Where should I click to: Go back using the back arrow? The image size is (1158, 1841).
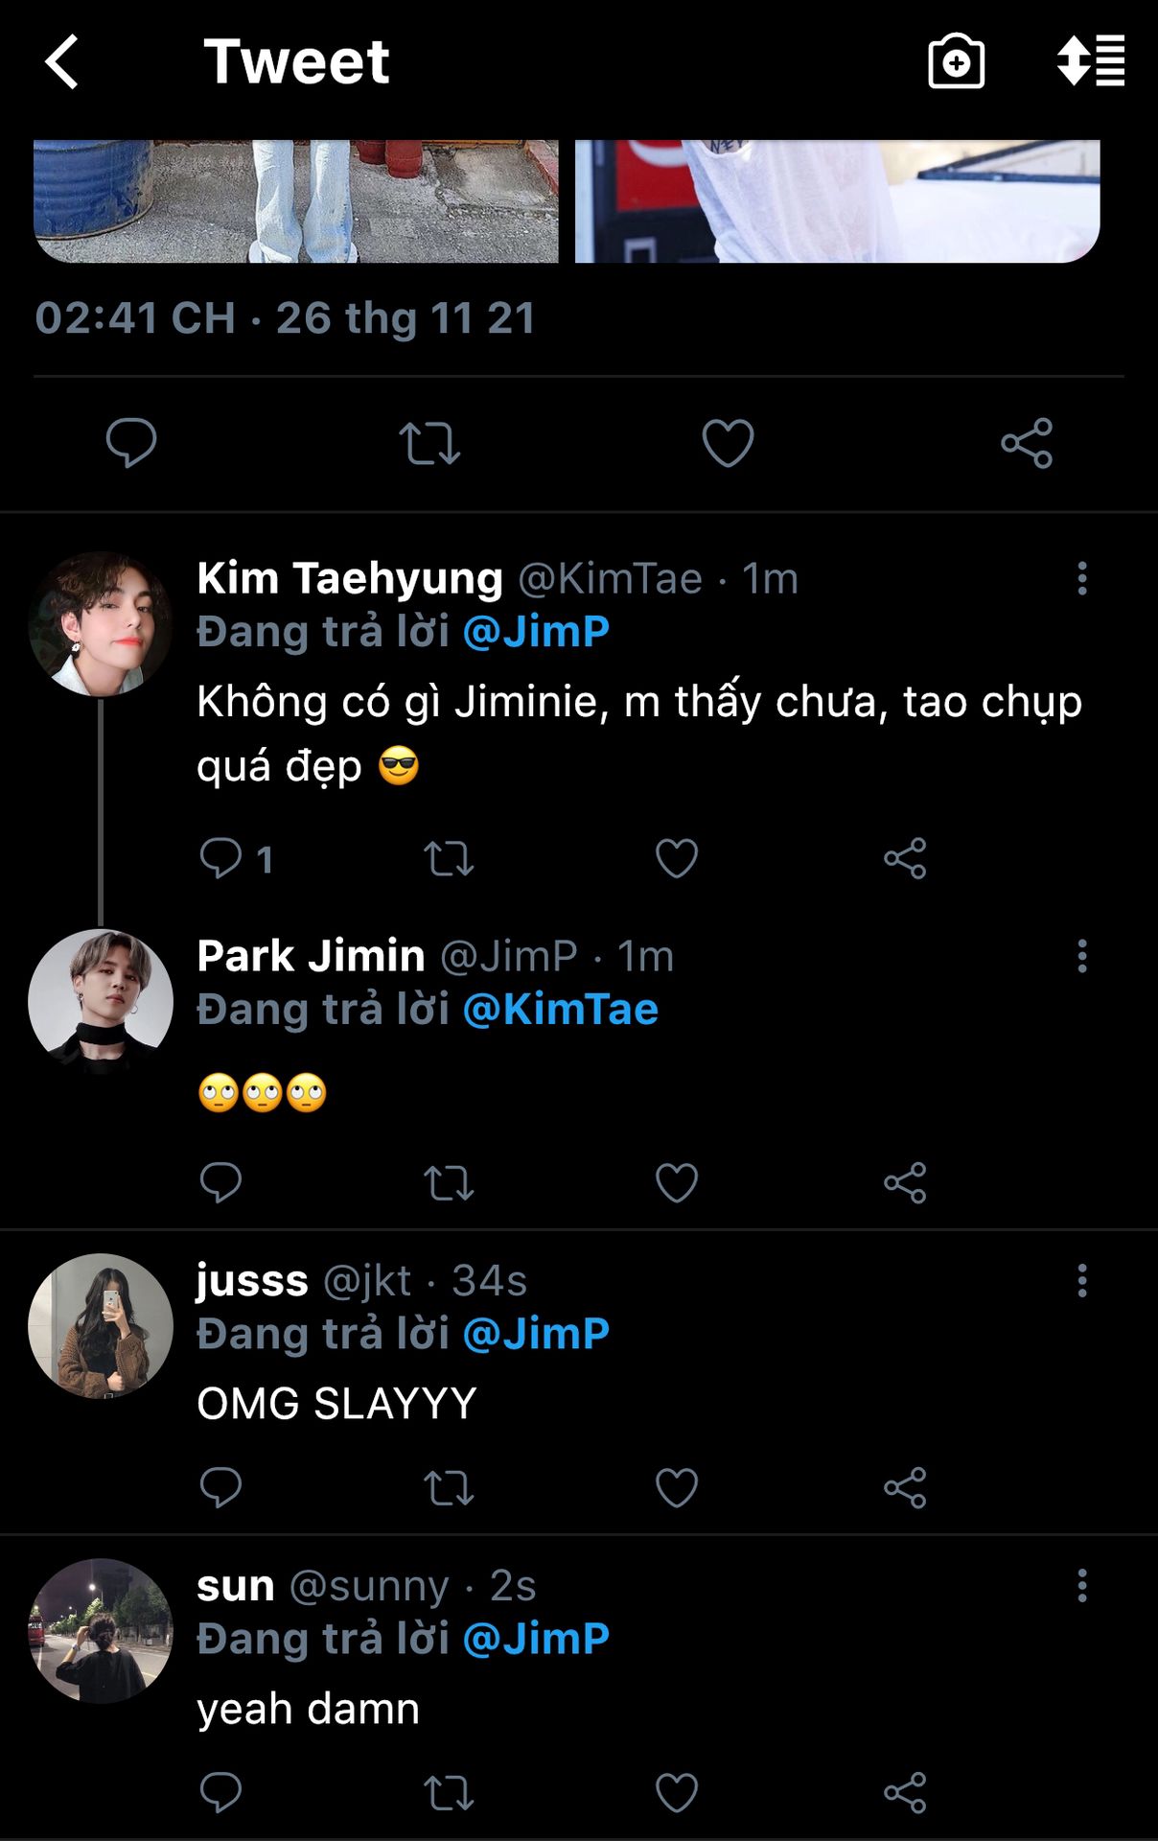click(62, 61)
